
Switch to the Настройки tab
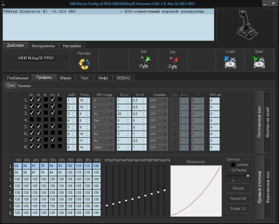click(x=72, y=46)
